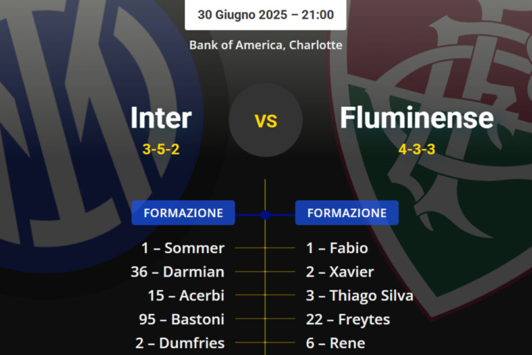Click the VS circle badge
This screenshot has width=532, height=355.
(x=265, y=120)
